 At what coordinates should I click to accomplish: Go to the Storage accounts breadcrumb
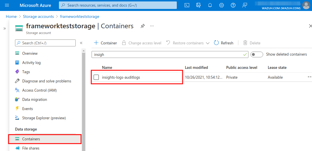(38, 16)
